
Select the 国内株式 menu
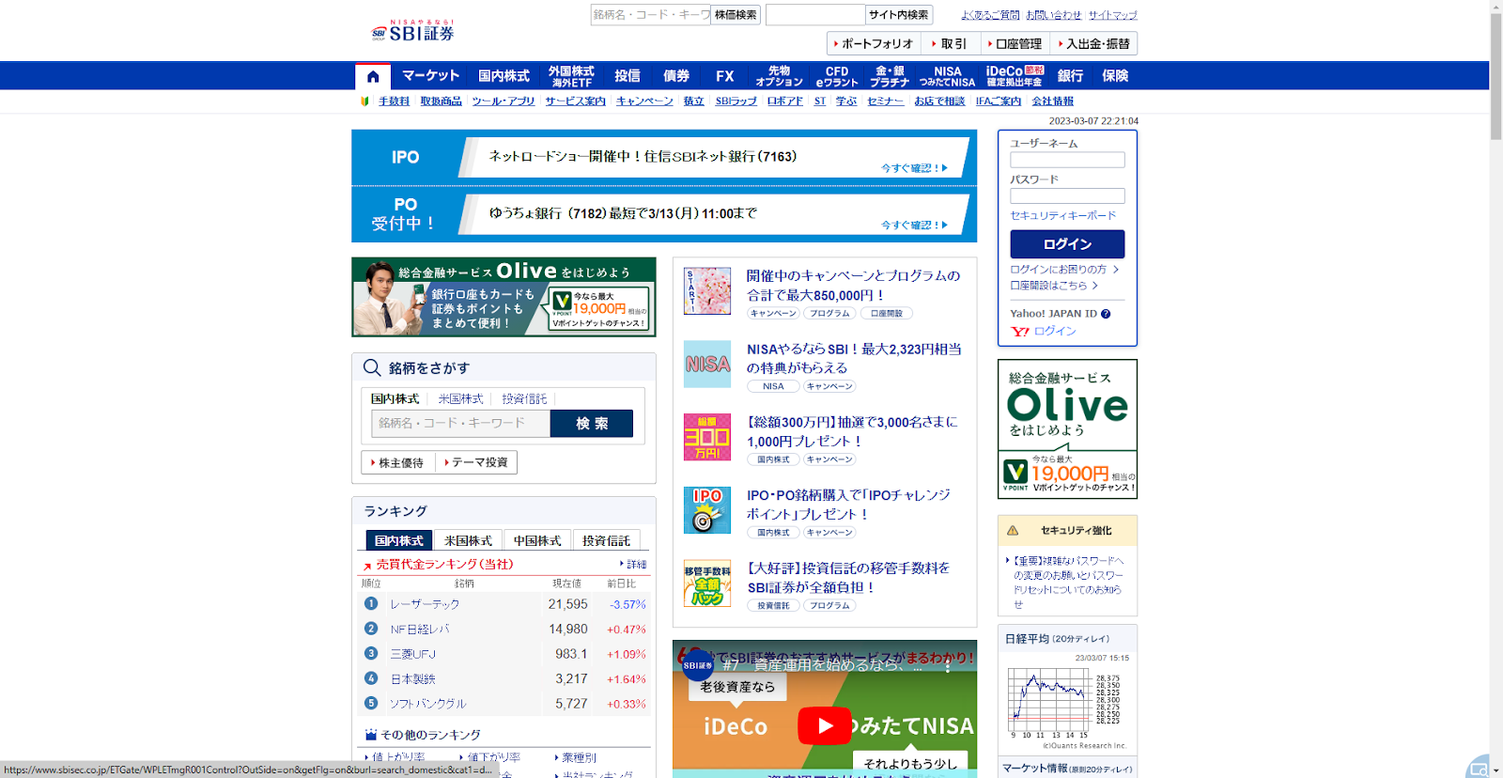pos(504,76)
